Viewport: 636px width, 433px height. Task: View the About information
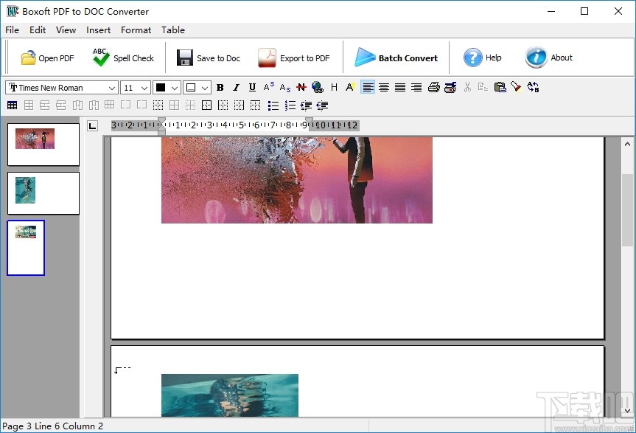(x=548, y=57)
